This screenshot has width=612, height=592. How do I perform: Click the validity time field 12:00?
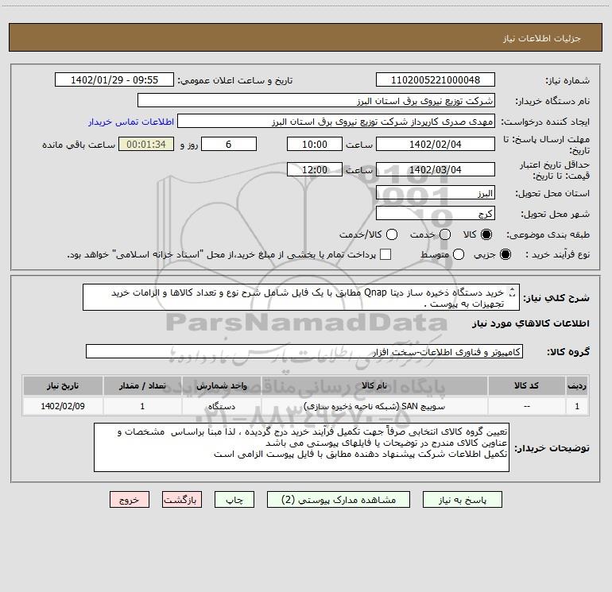tap(315, 169)
